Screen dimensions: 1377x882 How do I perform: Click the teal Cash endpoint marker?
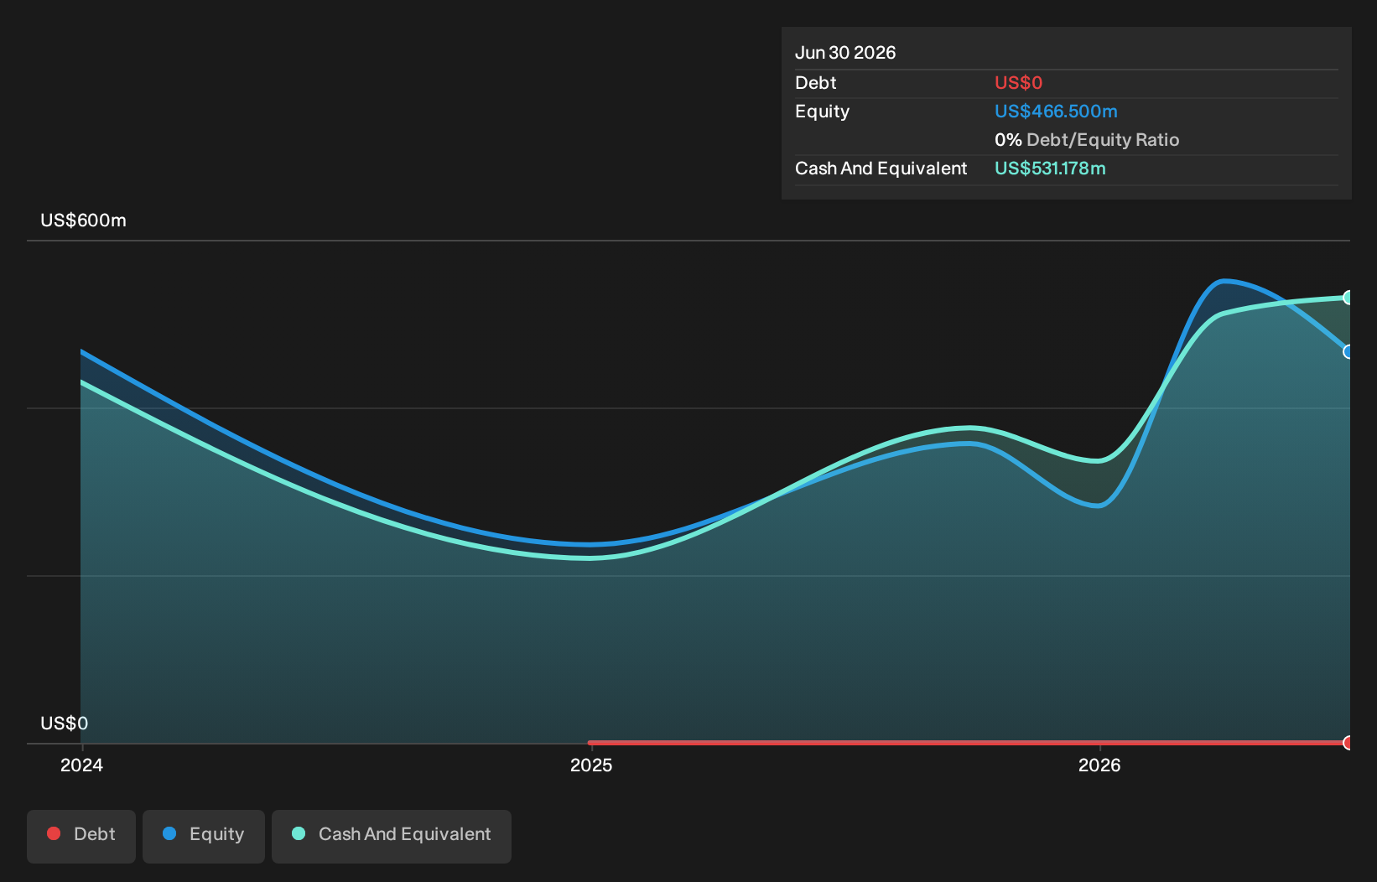click(1348, 298)
